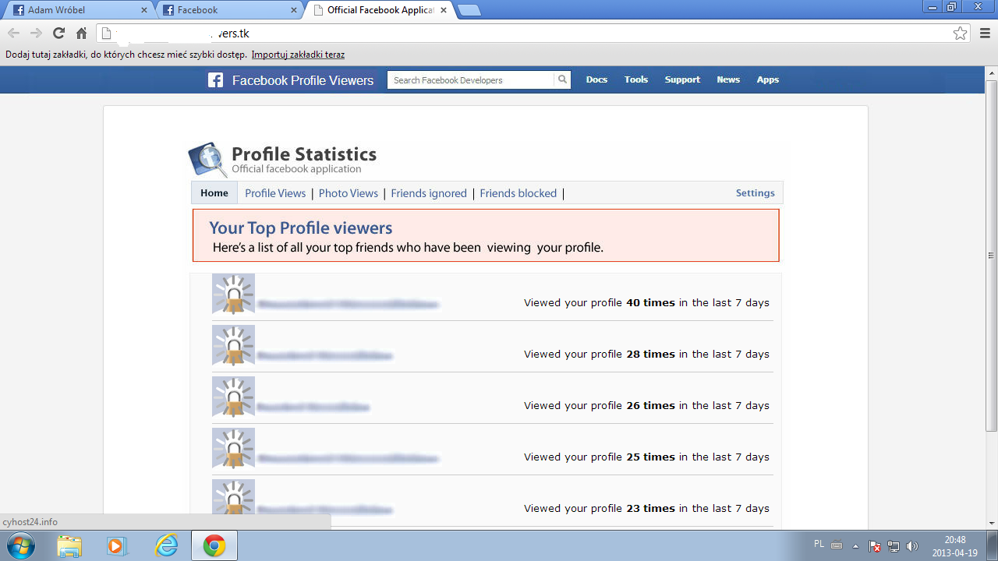
Task: Click the browser reload page icon
Action: [x=58, y=34]
